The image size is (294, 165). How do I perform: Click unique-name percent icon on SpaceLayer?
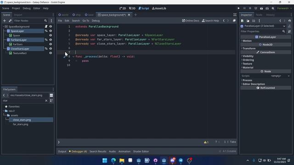pyautogui.click(x=46, y=31)
